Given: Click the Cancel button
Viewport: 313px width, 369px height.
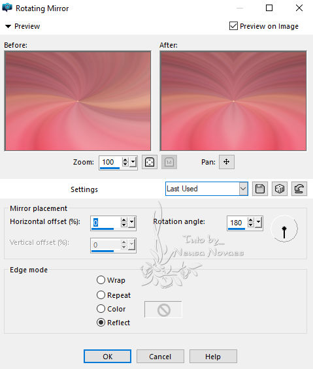Looking at the screenshot, I should coord(160,357).
